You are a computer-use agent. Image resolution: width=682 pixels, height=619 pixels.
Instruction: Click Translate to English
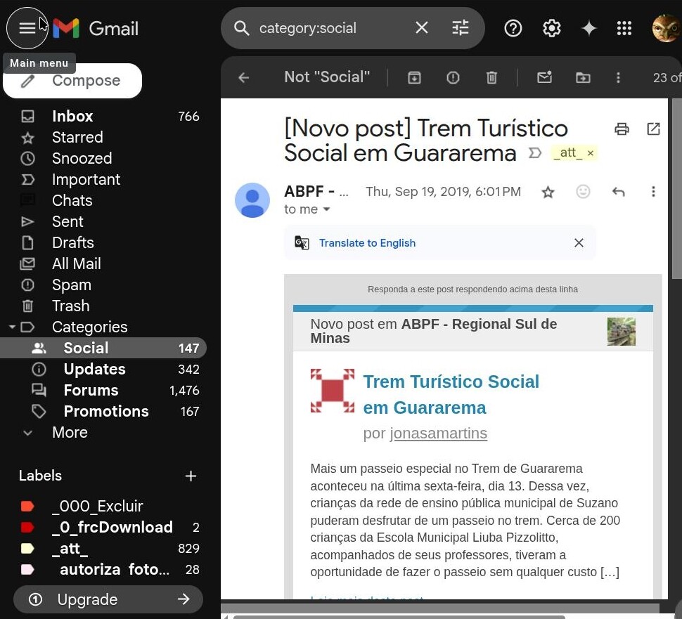point(367,243)
